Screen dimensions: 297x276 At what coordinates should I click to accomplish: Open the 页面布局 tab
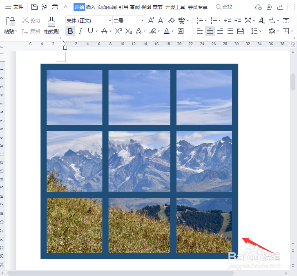107,7
